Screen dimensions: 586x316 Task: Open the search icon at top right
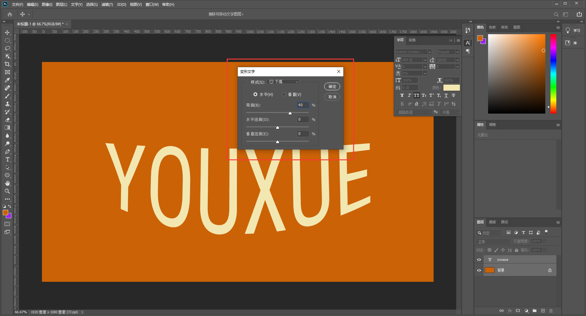[x=556, y=14]
